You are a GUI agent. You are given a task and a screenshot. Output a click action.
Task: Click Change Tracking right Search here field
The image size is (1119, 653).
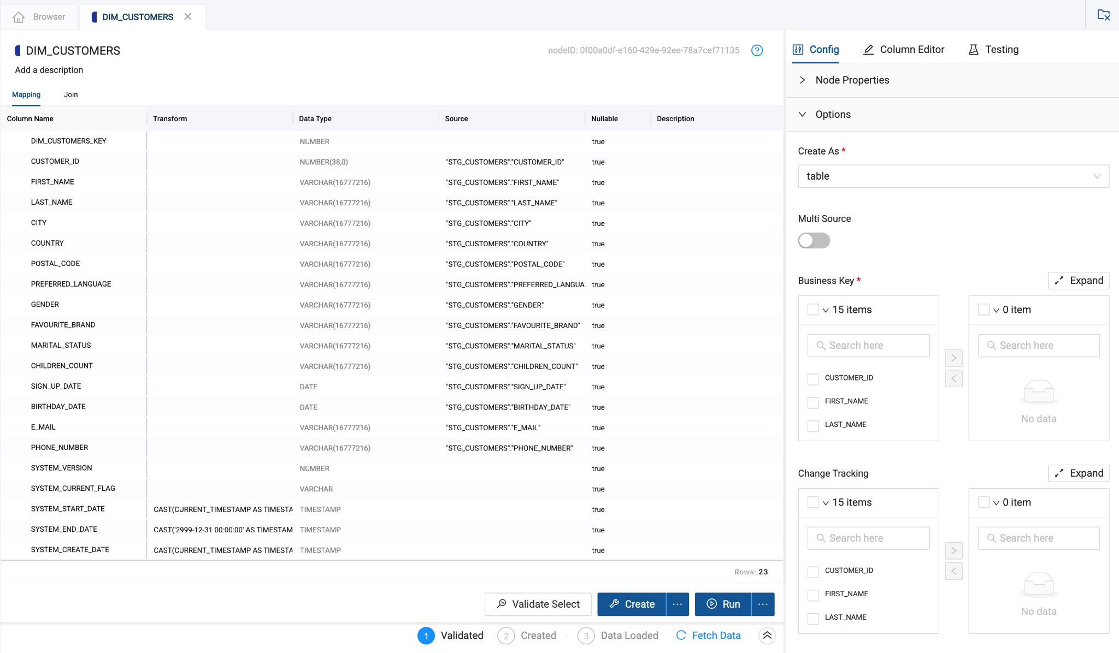tap(1039, 538)
